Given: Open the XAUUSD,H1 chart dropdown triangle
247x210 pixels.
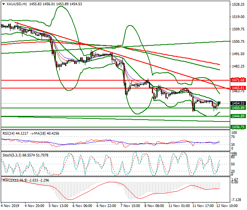Looking at the screenshot, I should pos(4,4).
